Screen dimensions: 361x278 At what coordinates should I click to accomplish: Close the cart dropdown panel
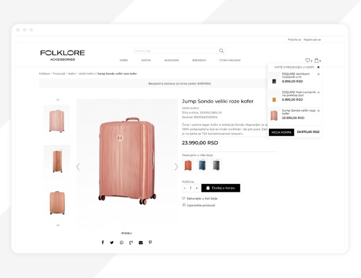[318, 67]
